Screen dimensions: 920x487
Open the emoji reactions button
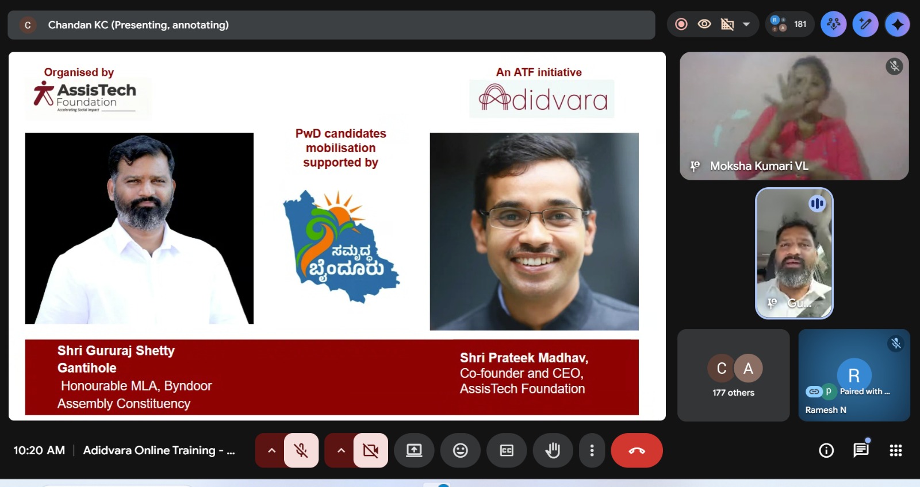click(460, 451)
